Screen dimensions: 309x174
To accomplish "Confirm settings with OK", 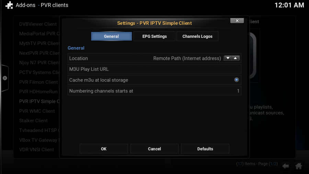I will click(104, 149).
